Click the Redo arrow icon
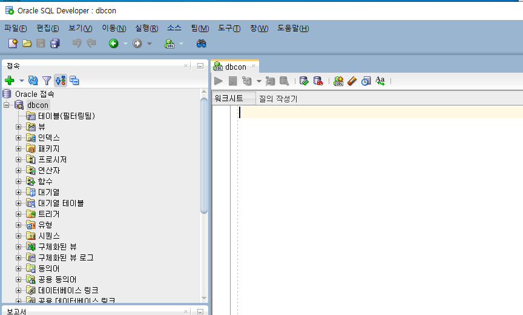Image resolution: width=523 pixels, height=315 pixels. click(x=91, y=44)
